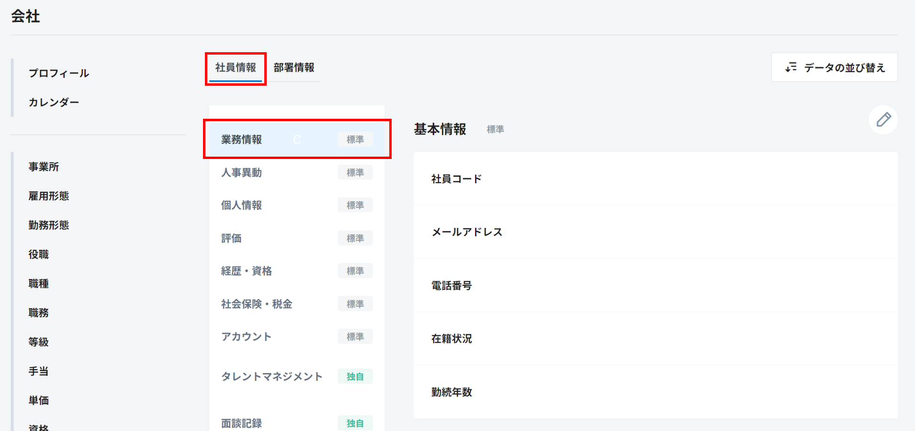This screenshot has height=431, width=915.
Task: Click the sort icon in データの並び替え
Action: point(791,68)
